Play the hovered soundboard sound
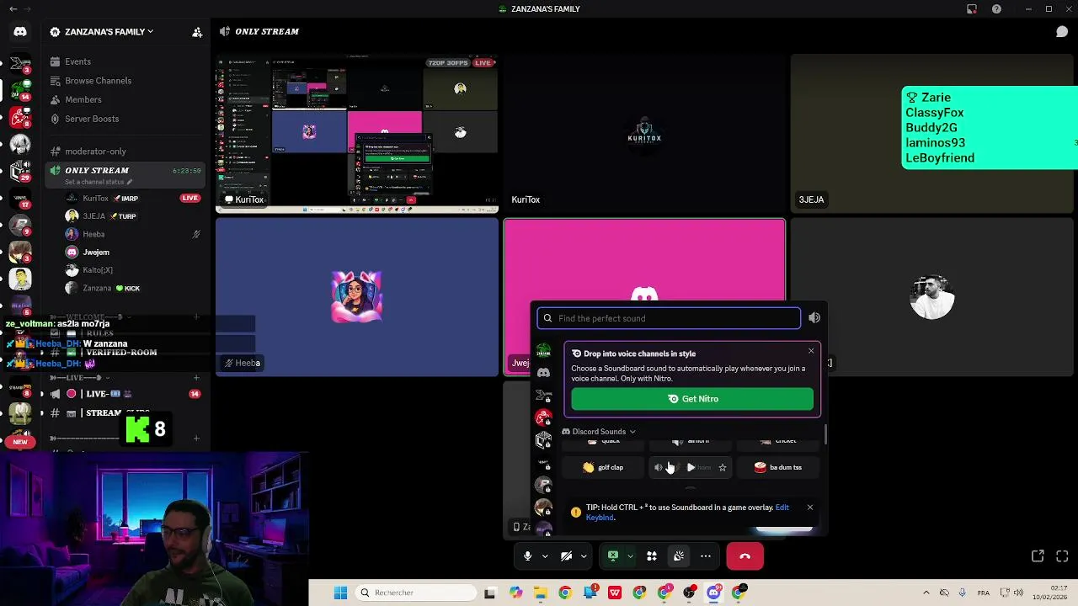1078x606 pixels. pyautogui.click(x=691, y=467)
